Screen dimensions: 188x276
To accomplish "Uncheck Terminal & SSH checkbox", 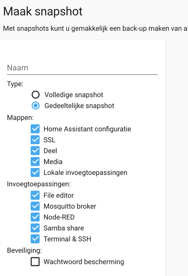I will pyautogui.click(x=35, y=239).
